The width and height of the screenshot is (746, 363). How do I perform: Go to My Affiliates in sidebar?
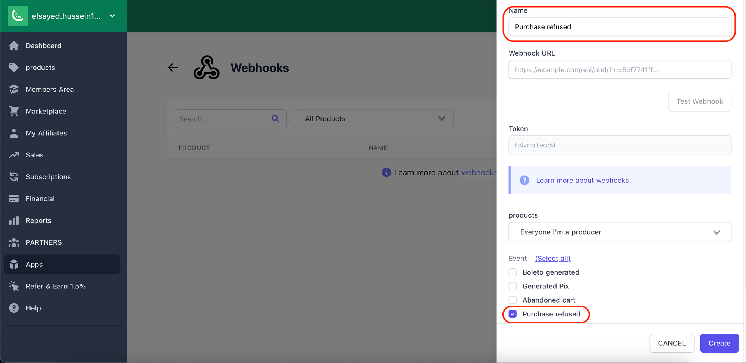coord(46,133)
